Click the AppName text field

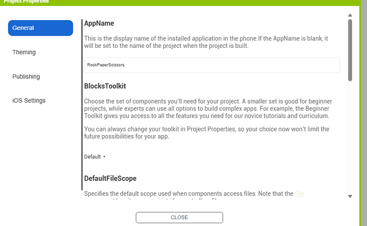(212, 65)
